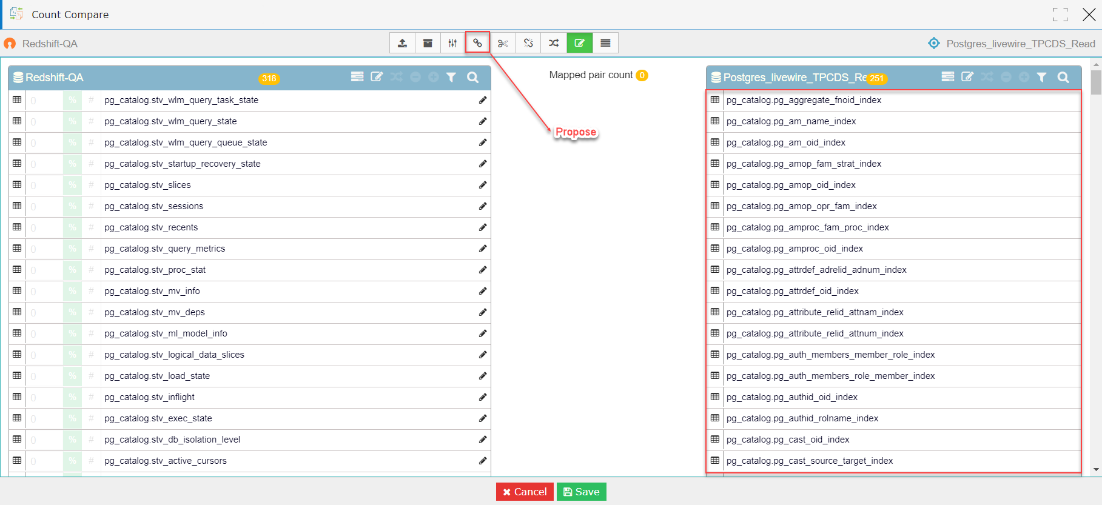Viewport: 1102px width, 505px height.
Task: Select the pg_catalog.stv_inflight row
Action: 249,397
